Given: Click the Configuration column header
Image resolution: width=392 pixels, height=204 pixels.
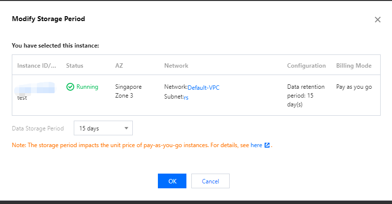Looking at the screenshot, I should click(x=306, y=66).
